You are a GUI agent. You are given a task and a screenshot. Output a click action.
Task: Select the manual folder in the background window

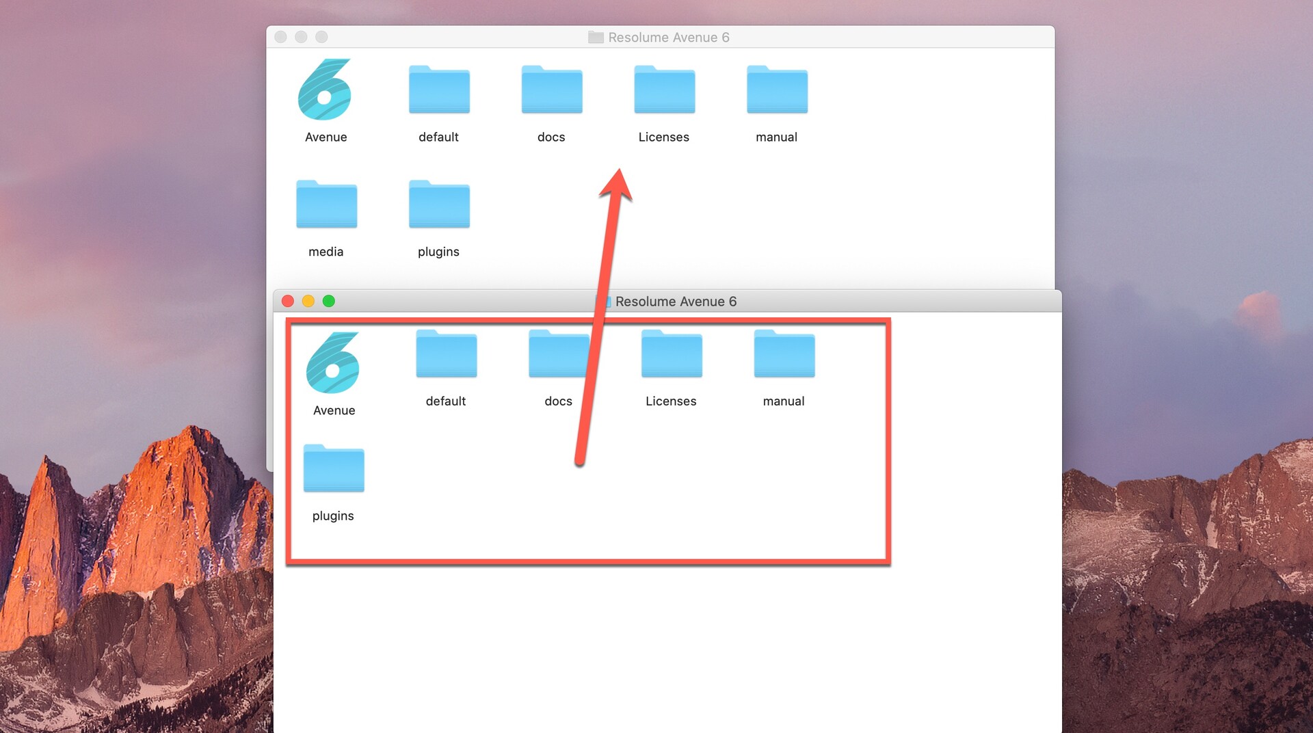(777, 90)
